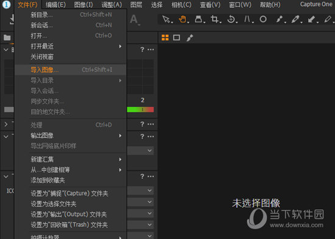
Task: Select the draw mask brush tool
Action: coord(280,19)
